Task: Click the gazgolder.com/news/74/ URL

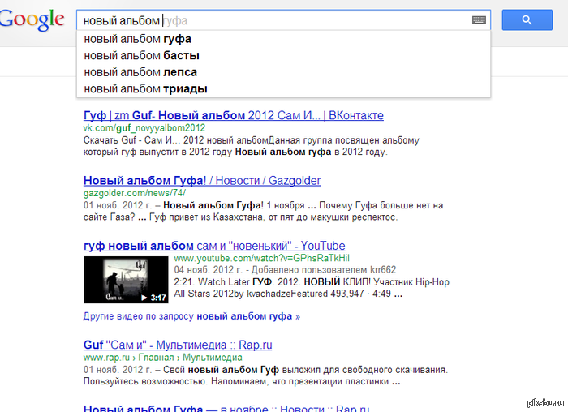Action: (135, 193)
